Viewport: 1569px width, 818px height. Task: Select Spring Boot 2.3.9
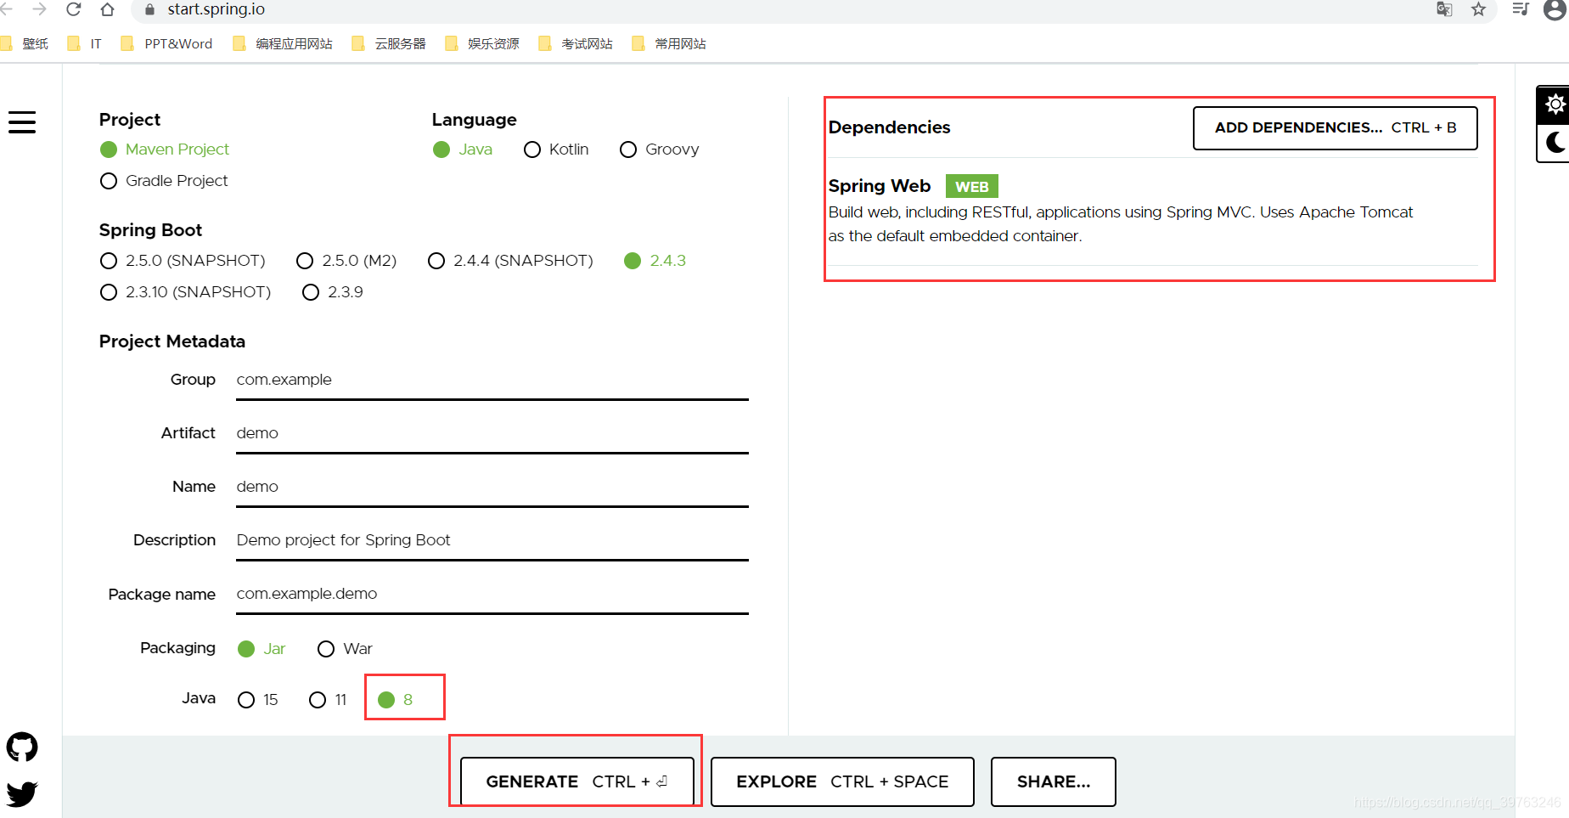click(333, 292)
